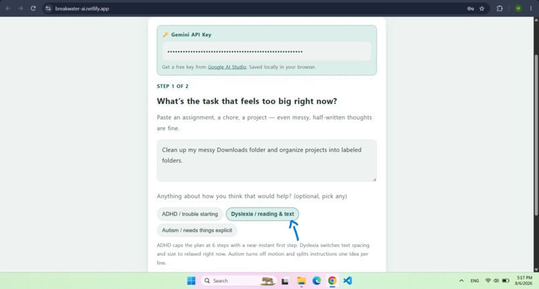Toggle the ADHD / trouble starting chip
Screen dimensions: 539x289
tap(190, 214)
